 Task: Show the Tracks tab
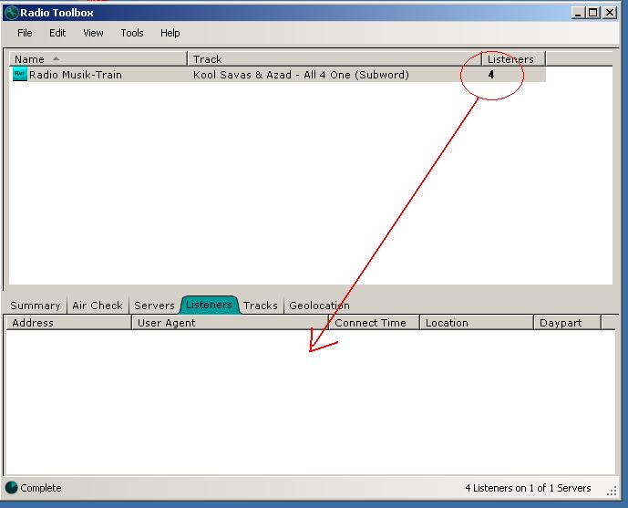tap(260, 306)
